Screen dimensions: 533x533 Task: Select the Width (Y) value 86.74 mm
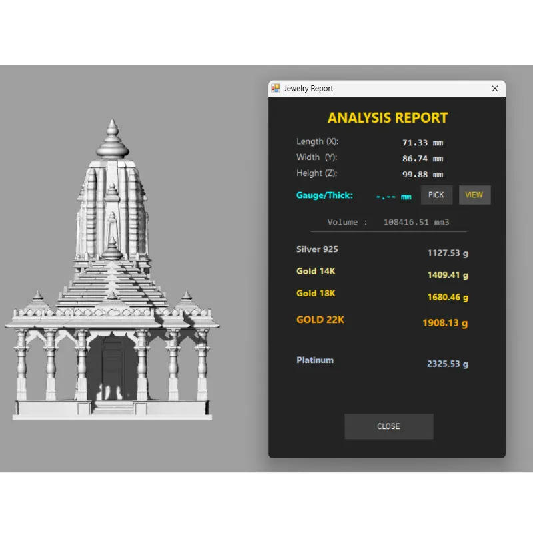click(x=422, y=159)
